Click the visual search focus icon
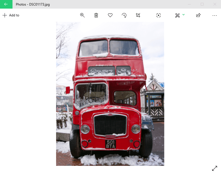 (159, 15)
